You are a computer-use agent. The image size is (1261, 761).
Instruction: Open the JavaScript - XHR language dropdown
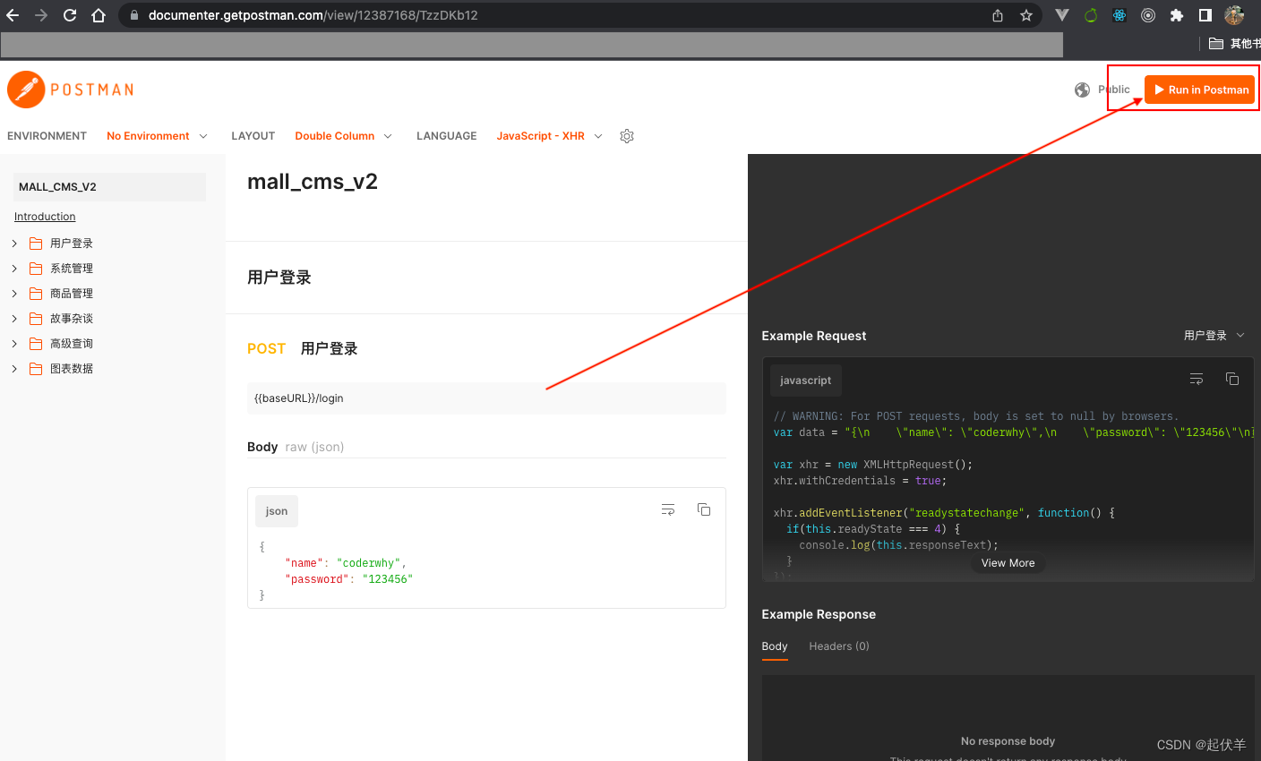click(550, 136)
